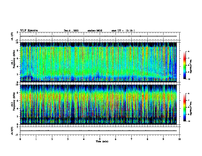Viewport: 202px width, 156px height.
Task: Click the ch.2 spectrogram color scale bar
Action: (x=184, y=107)
